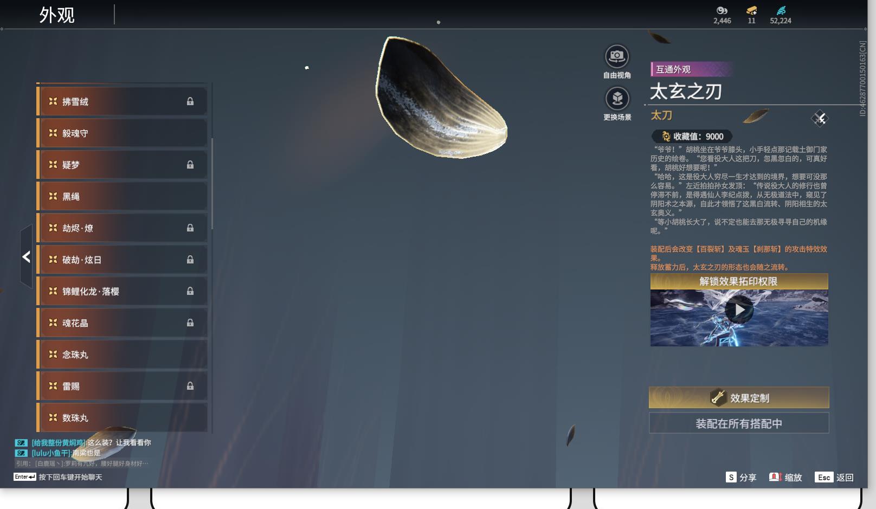Click chat message from lulu小鱼干
The width and height of the screenshot is (876, 509).
57,453
